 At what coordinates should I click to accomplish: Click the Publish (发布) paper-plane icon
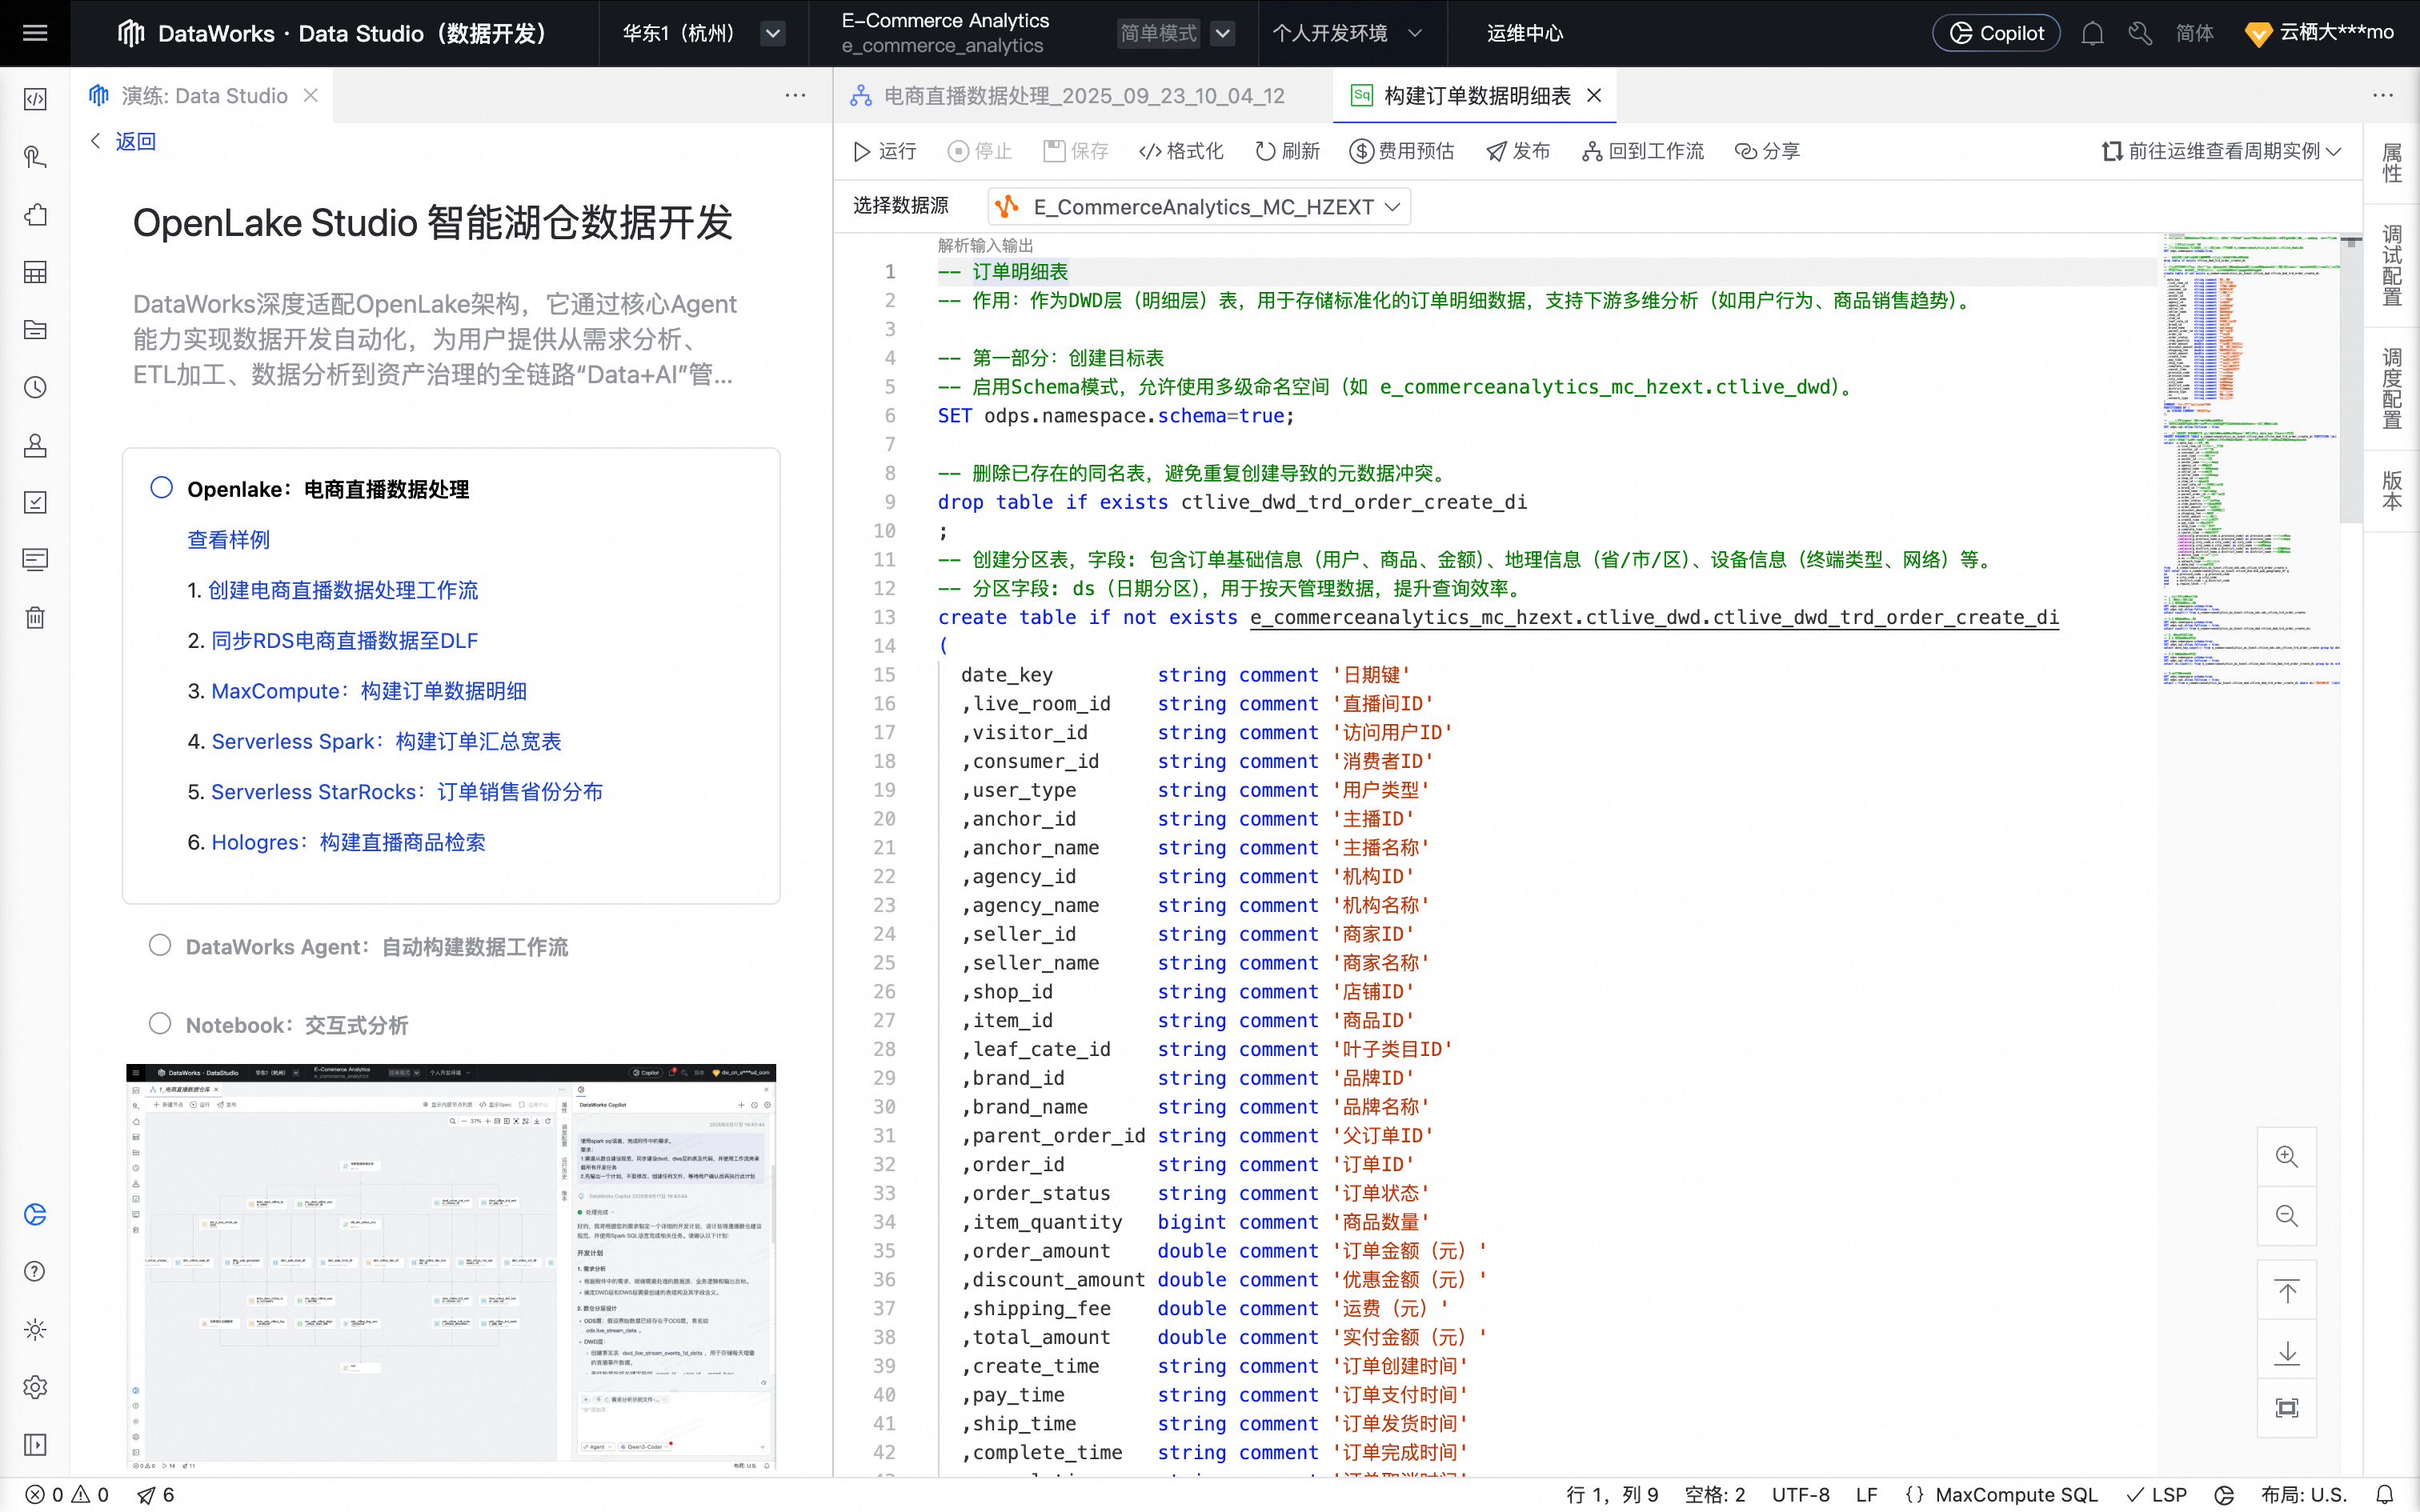(1496, 151)
